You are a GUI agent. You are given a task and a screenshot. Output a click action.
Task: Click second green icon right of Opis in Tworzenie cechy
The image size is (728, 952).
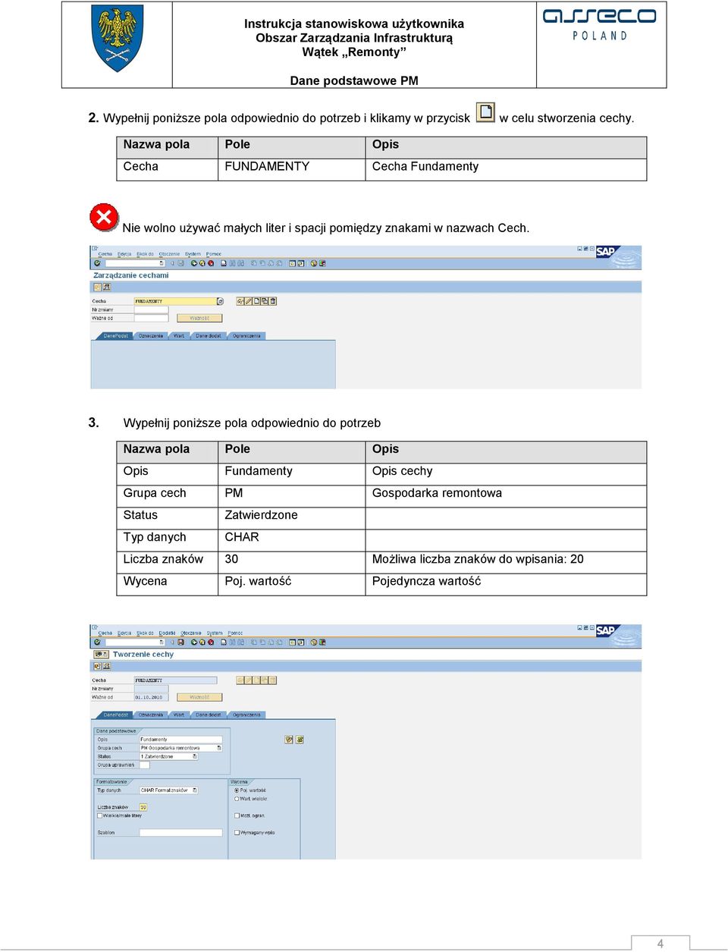tap(300, 740)
